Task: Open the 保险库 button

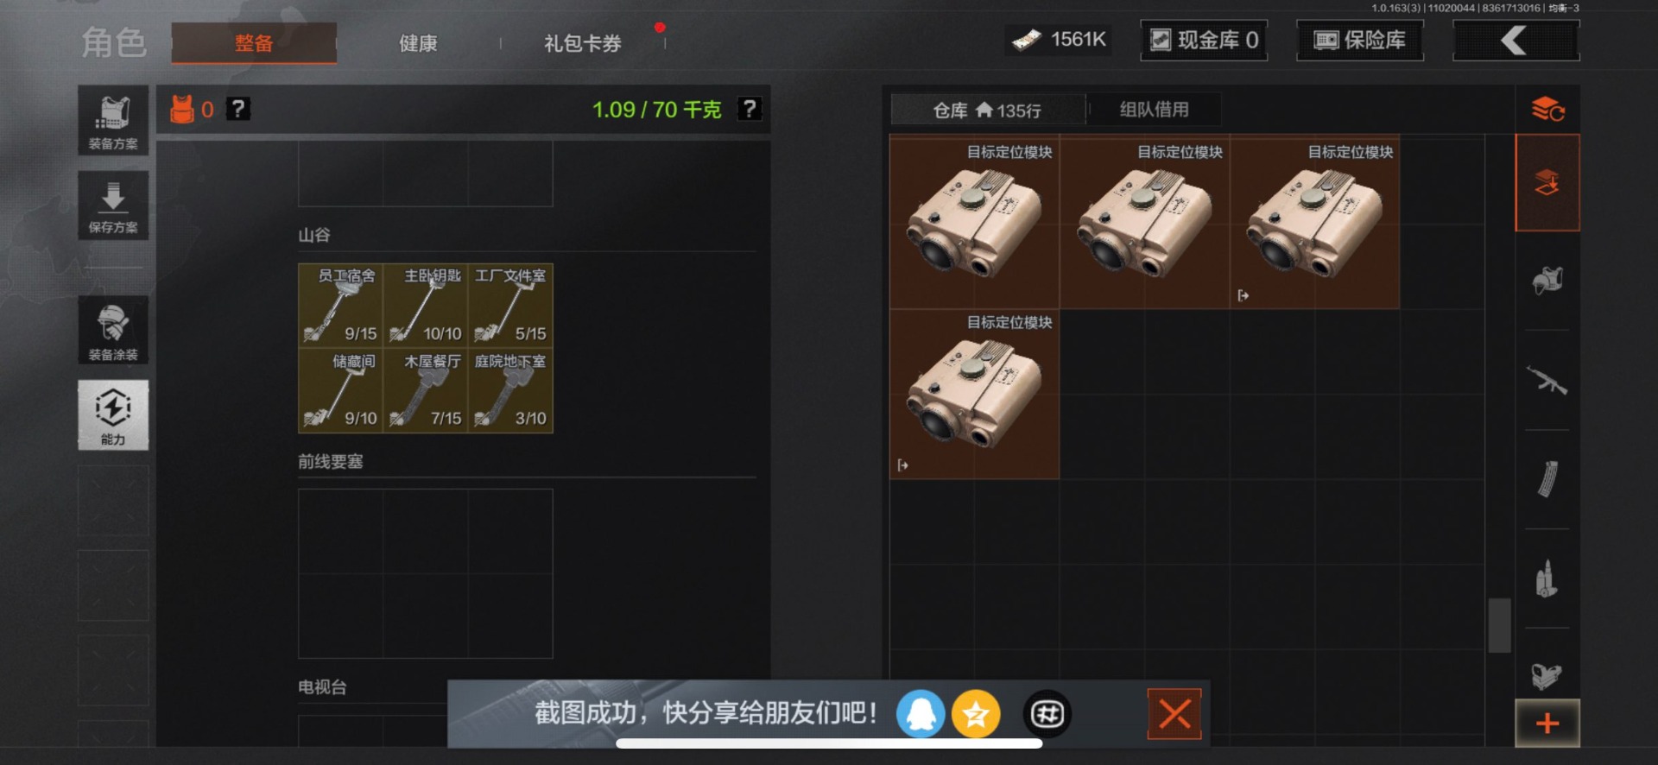Action: pyautogui.click(x=1360, y=40)
